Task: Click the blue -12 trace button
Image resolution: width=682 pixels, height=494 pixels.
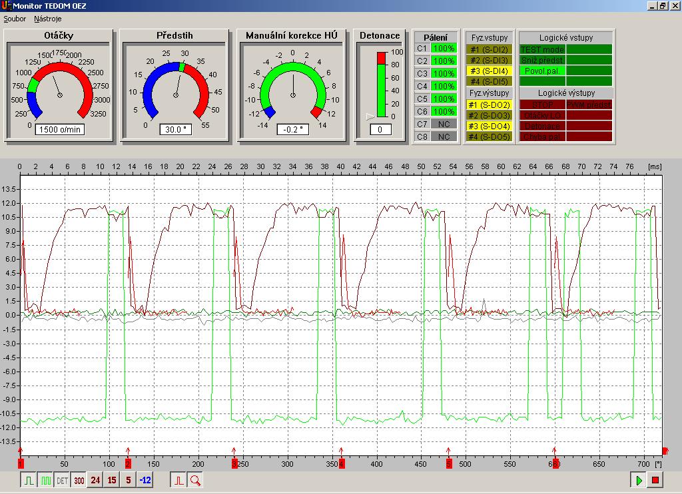Action: point(145,480)
